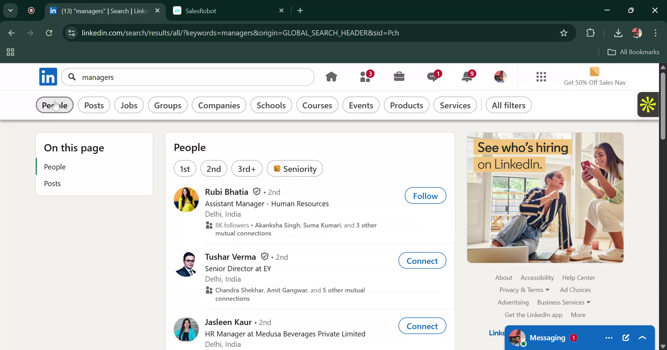Viewport: 667px width, 350px height.
Task: Follow Rubi Bhatia
Action: click(x=425, y=195)
